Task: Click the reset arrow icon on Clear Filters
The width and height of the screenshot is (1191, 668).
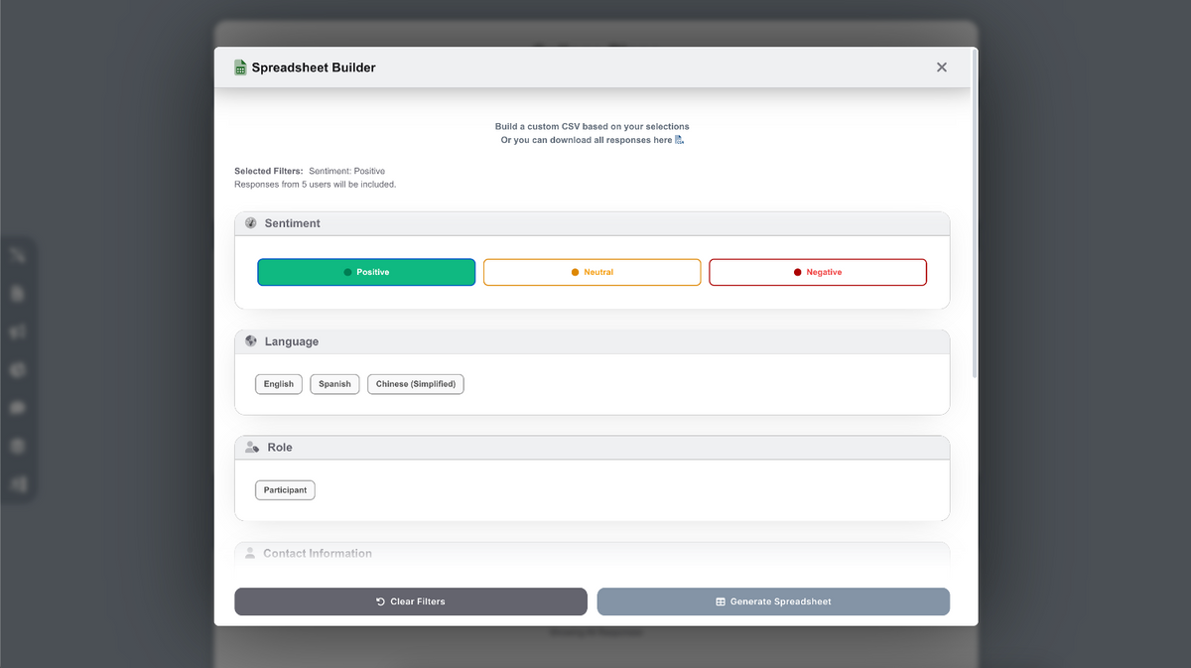Action: 378,601
